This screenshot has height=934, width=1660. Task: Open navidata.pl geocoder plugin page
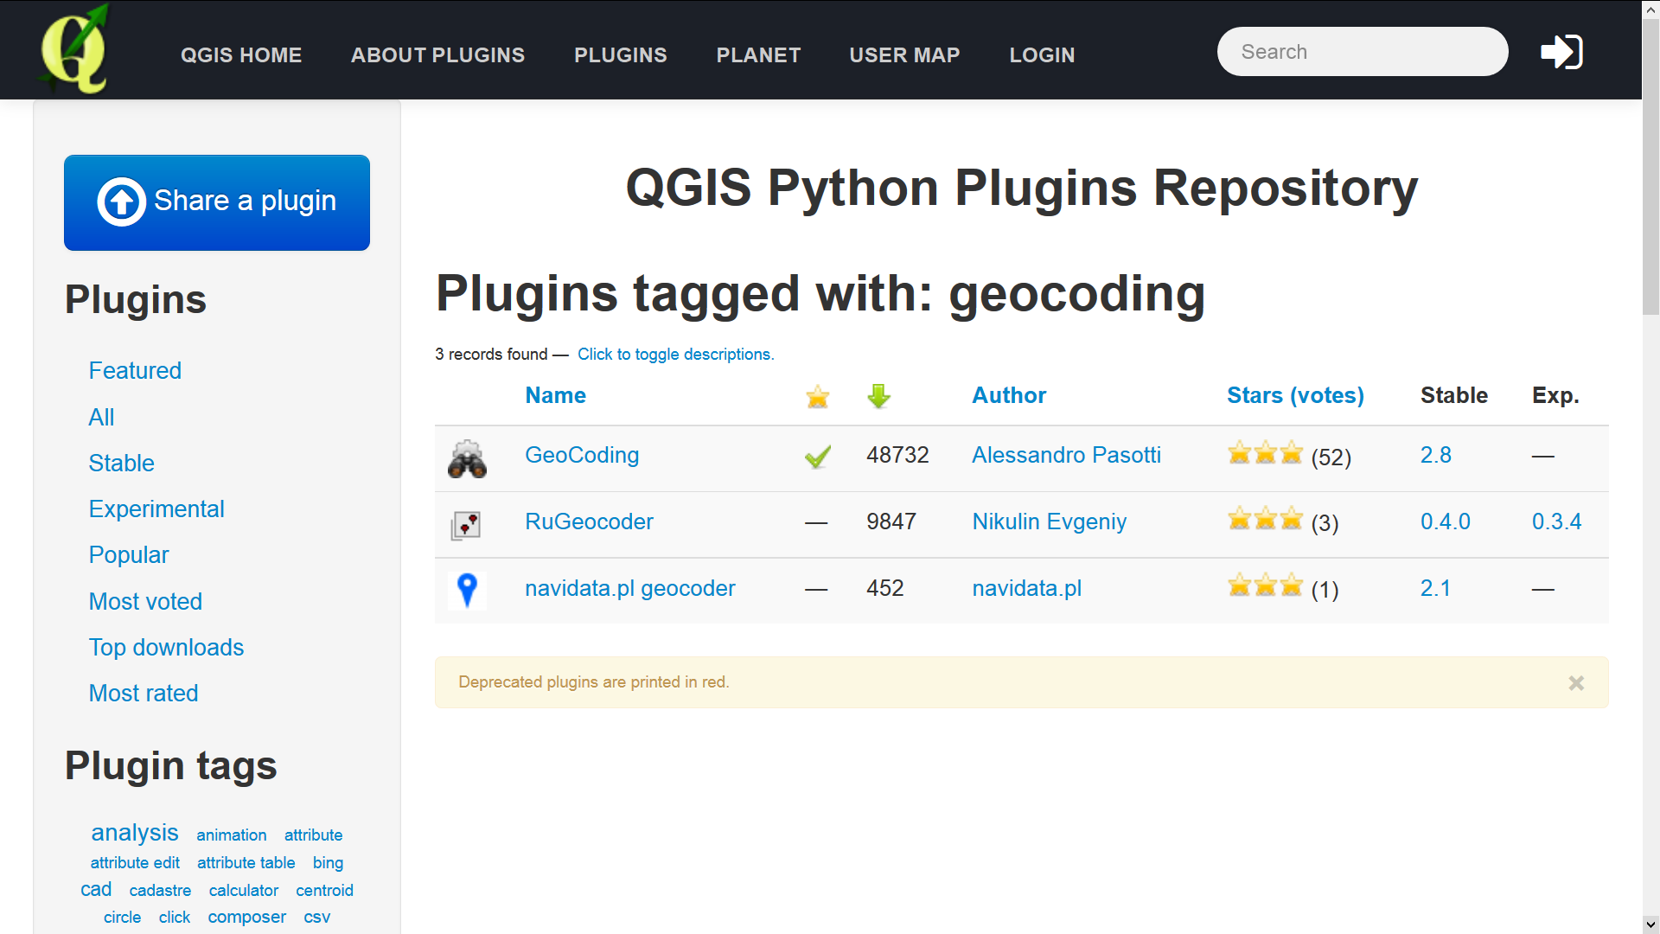(629, 589)
